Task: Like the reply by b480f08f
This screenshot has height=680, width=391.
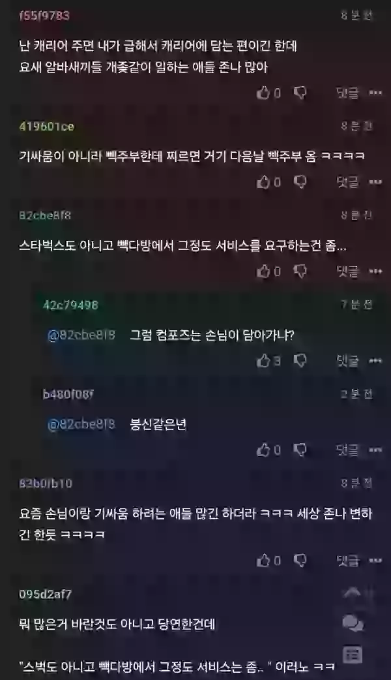Action: click(263, 450)
